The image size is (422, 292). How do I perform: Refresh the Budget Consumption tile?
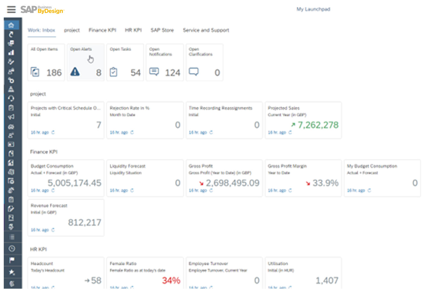(53, 190)
